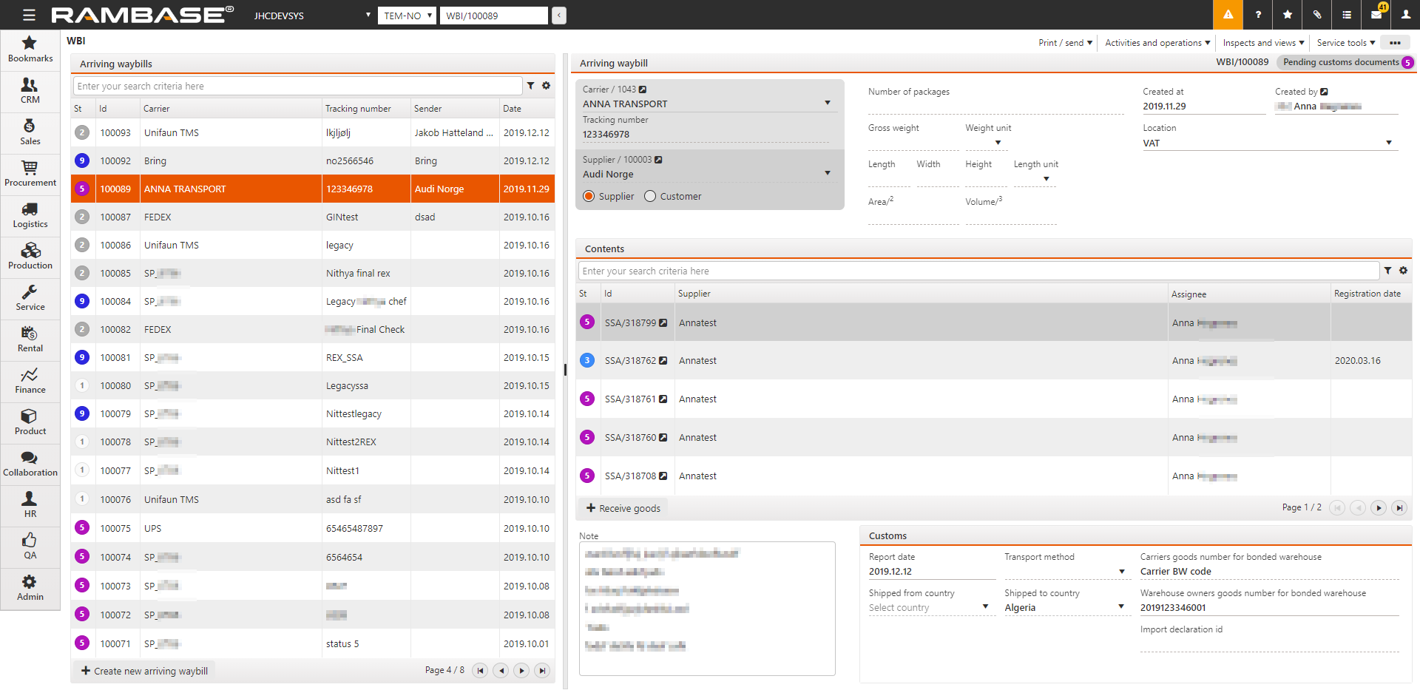
Task: Select the Customer radio button
Action: tap(650, 196)
